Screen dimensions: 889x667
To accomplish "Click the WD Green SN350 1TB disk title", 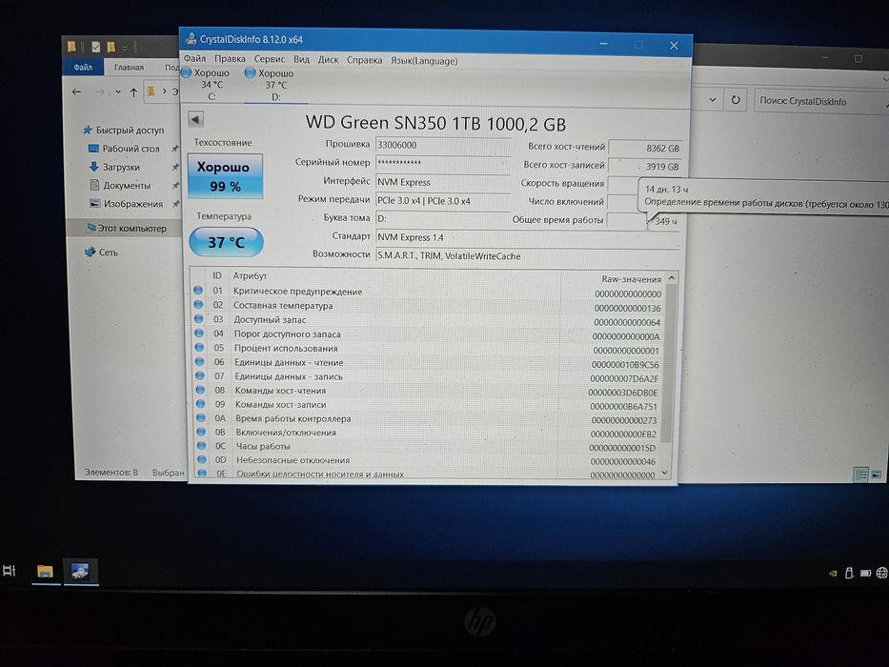I will [435, 123].
